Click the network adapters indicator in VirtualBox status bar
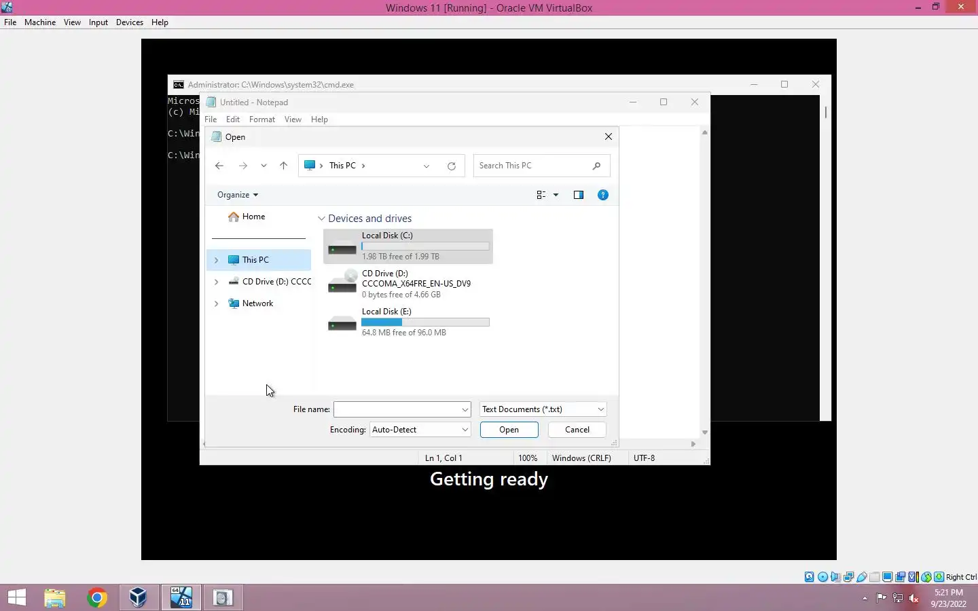978x611 pixels. (848, 577)
